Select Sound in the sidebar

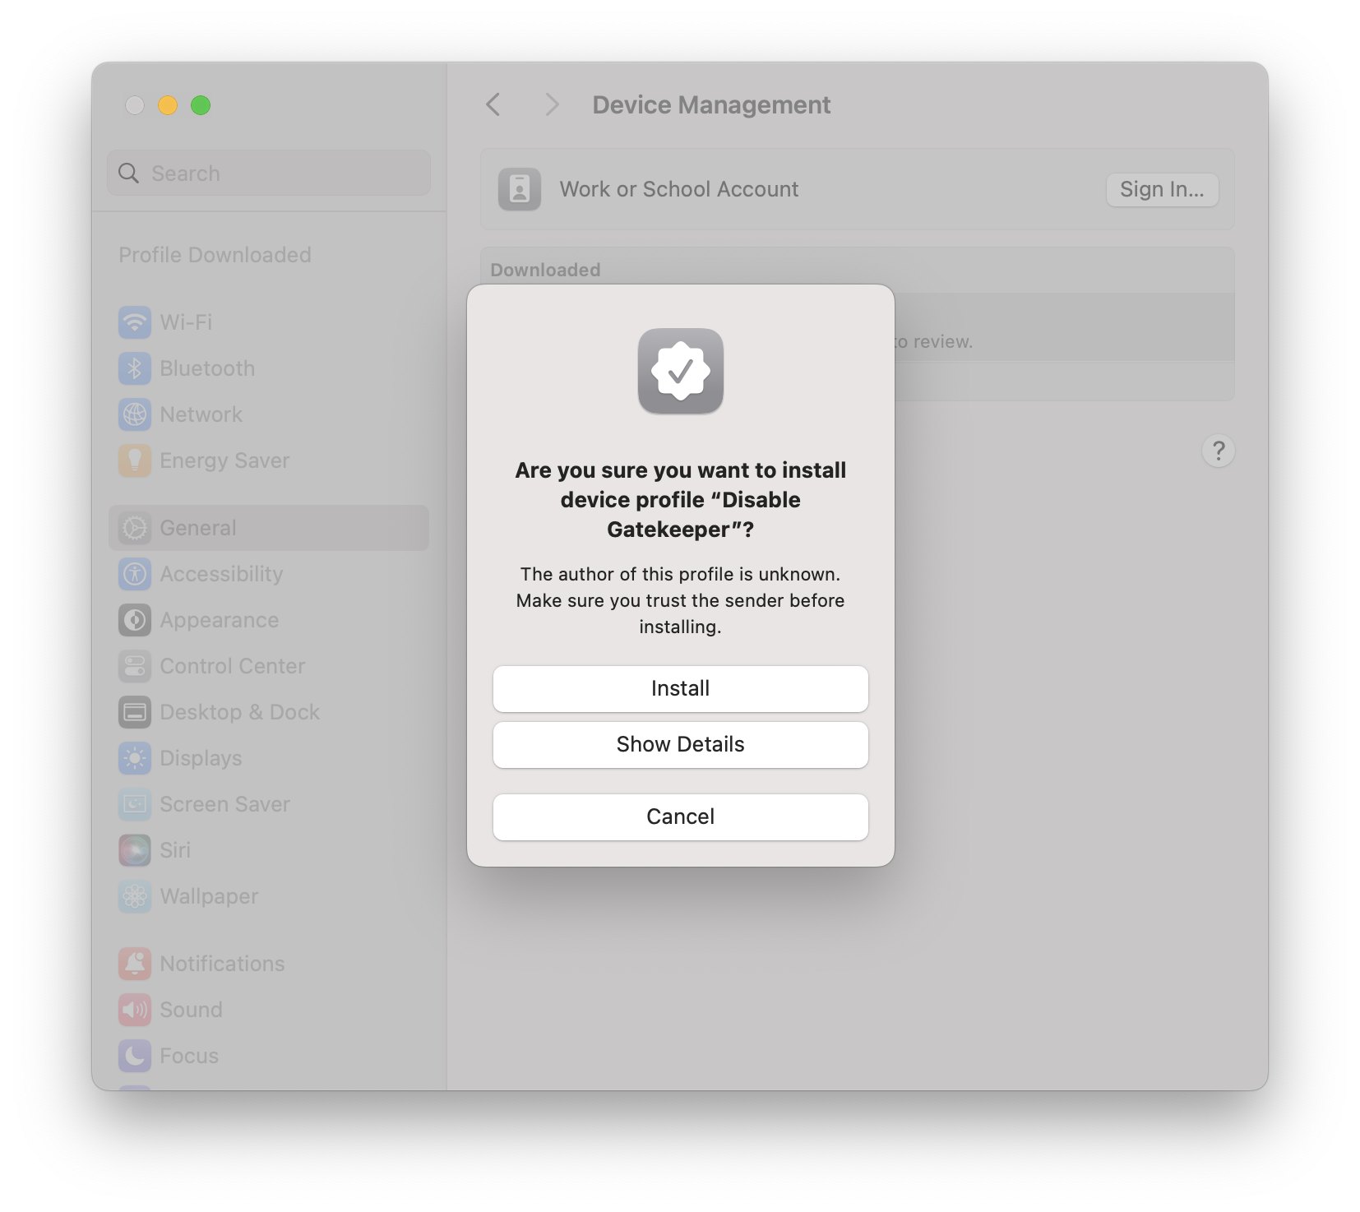[x=190, y=1009]
